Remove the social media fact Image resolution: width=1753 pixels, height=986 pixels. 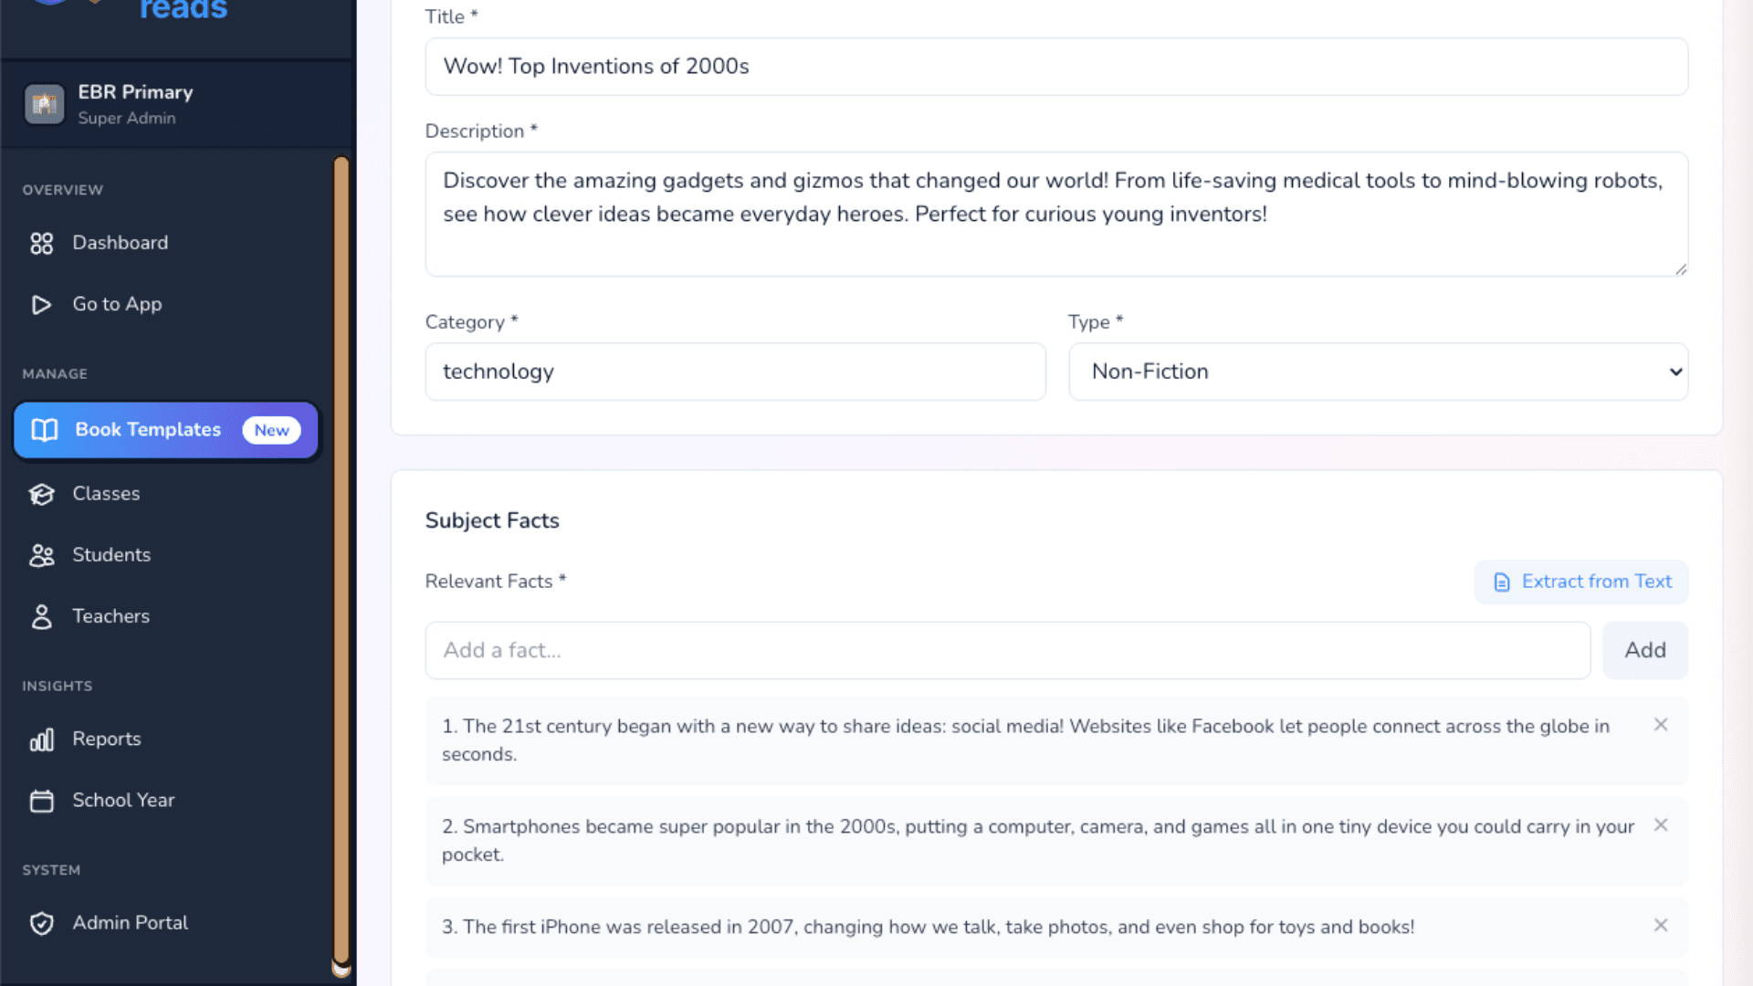[x=1661, y=724]
